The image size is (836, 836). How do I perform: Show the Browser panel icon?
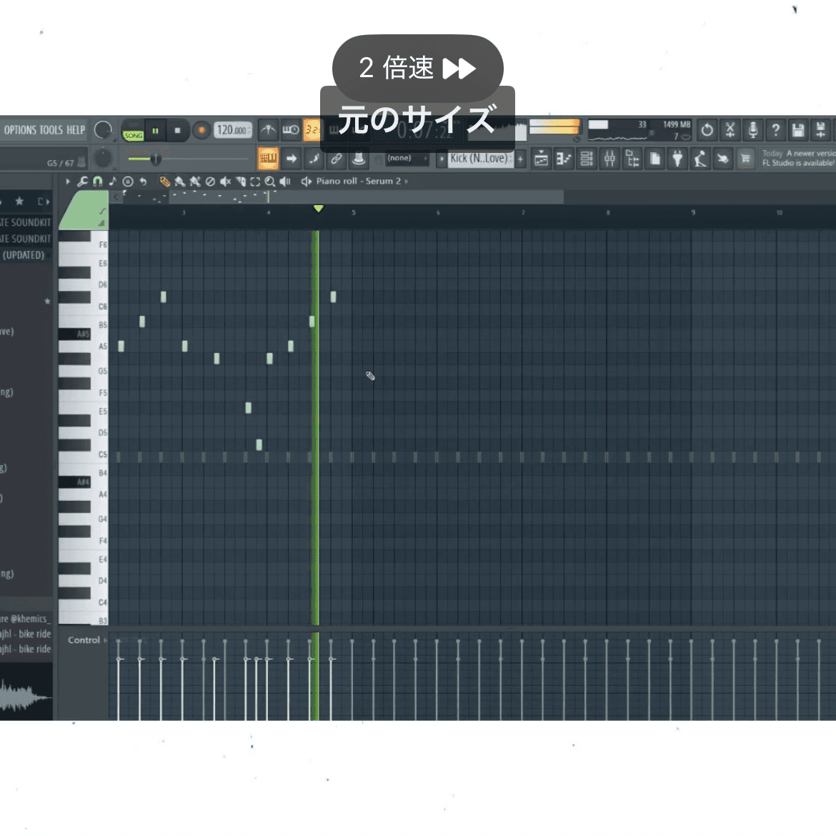pos(633,159)
